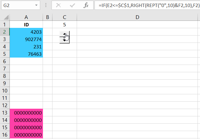
Task: Select pink cell 0000000000 in row 13
Action: 26,113
